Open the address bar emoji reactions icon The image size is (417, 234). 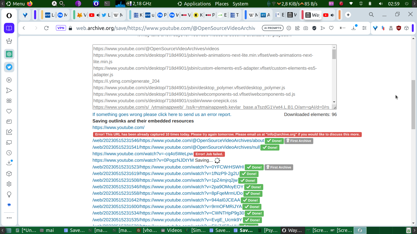click(x=289, y=28)
